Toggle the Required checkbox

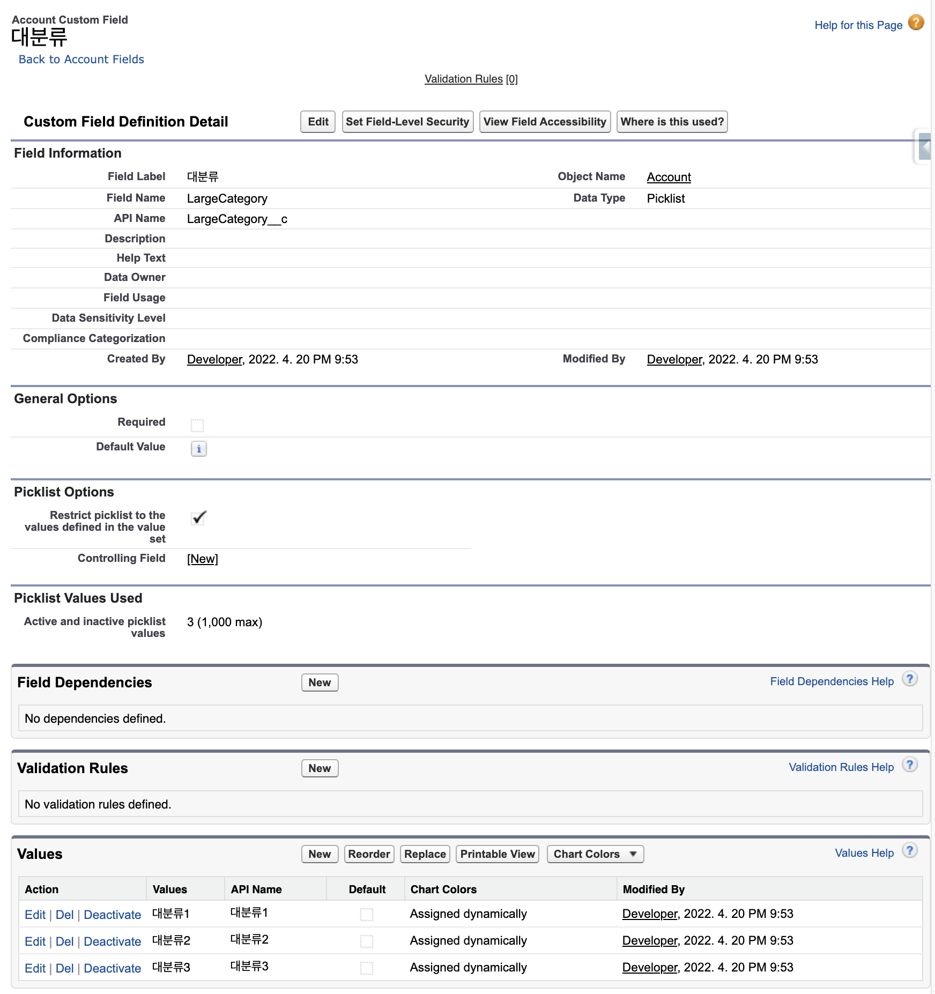[x=197, y=425]
